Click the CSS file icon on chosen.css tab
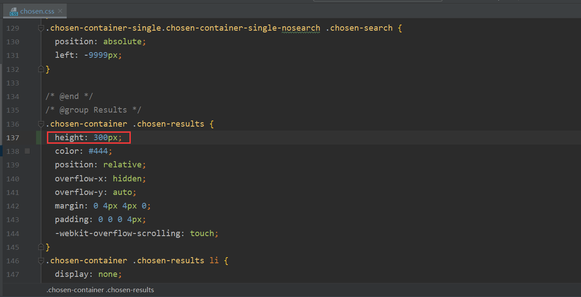Viewport: 581px width, 297px height. (14, 11)
